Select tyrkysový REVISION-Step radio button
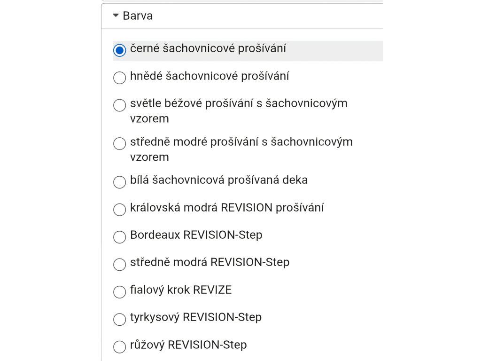Viewport: 481px width, 361px height. click(120, 319)
